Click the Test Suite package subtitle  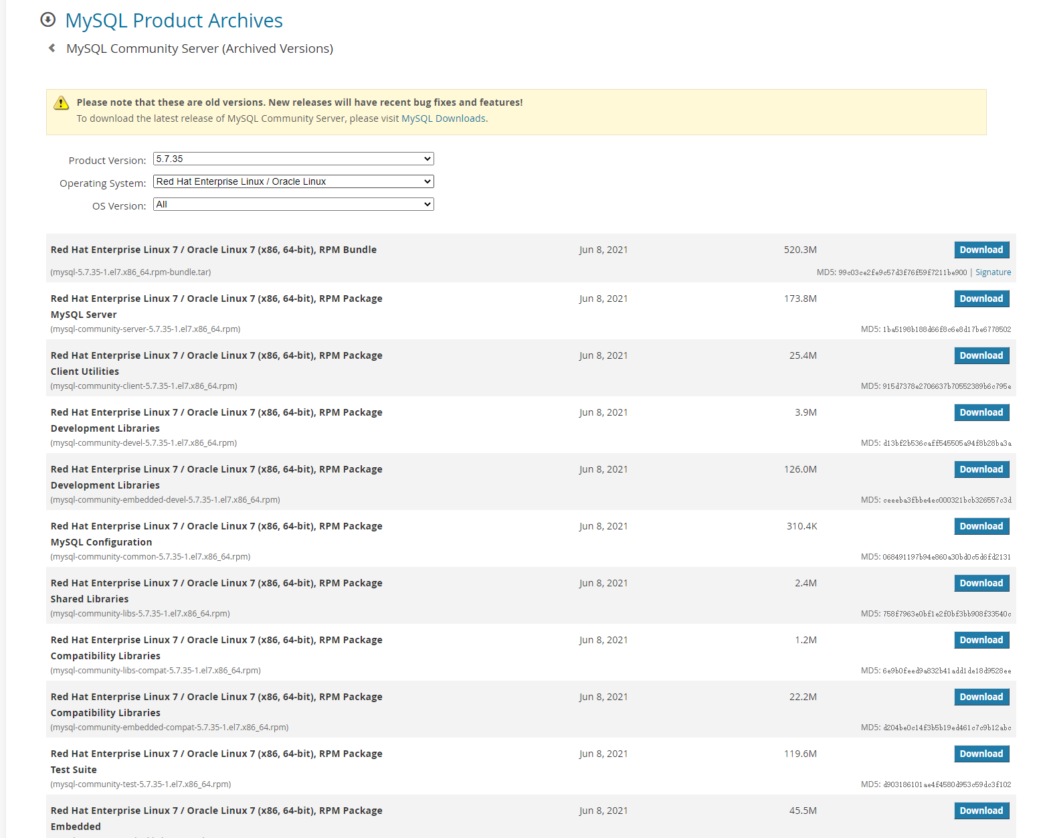(x=74, y=770)
